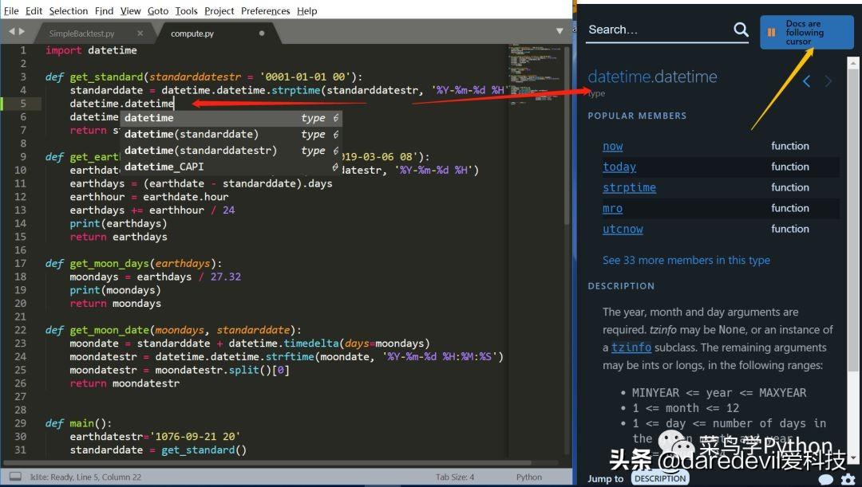Open the 'mro' member link

(x=612, y=209)
